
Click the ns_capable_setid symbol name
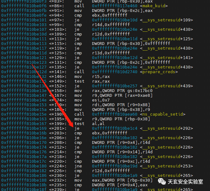(163, 114)
